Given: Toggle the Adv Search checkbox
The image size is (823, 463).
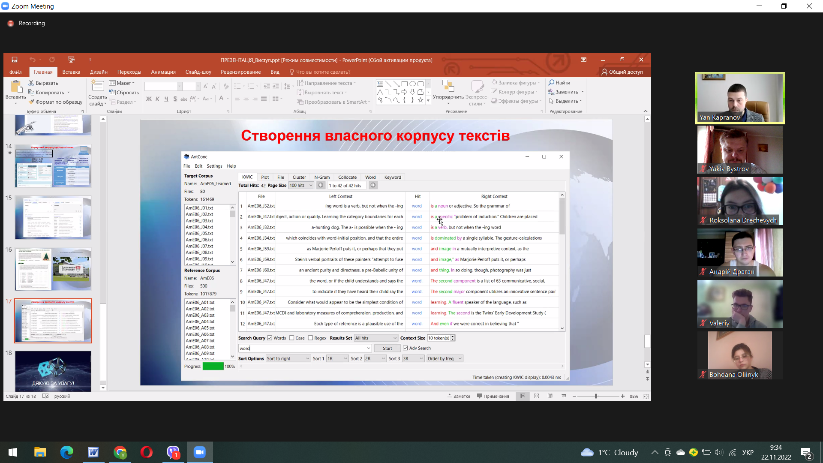Looking at the screenshot, I should (405, 348).
